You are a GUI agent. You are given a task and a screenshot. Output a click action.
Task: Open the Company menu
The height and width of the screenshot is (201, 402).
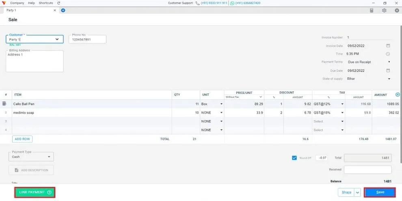pyautogui.click(x=17, y=3)
